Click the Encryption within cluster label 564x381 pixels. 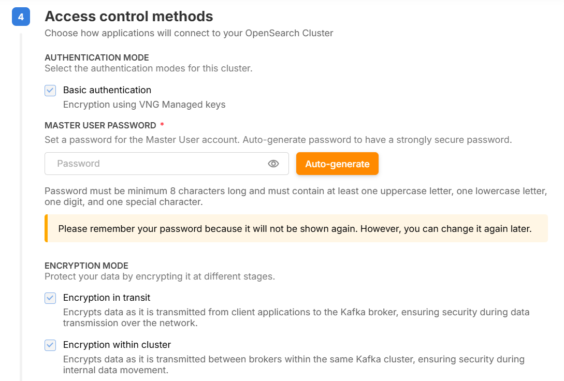tap(117, 345)
